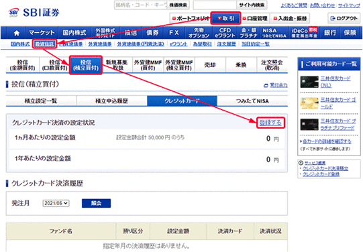This screenshot has width=363, height=252.
Task: Click the home icon in navigation bar
Action: (16, 33)
